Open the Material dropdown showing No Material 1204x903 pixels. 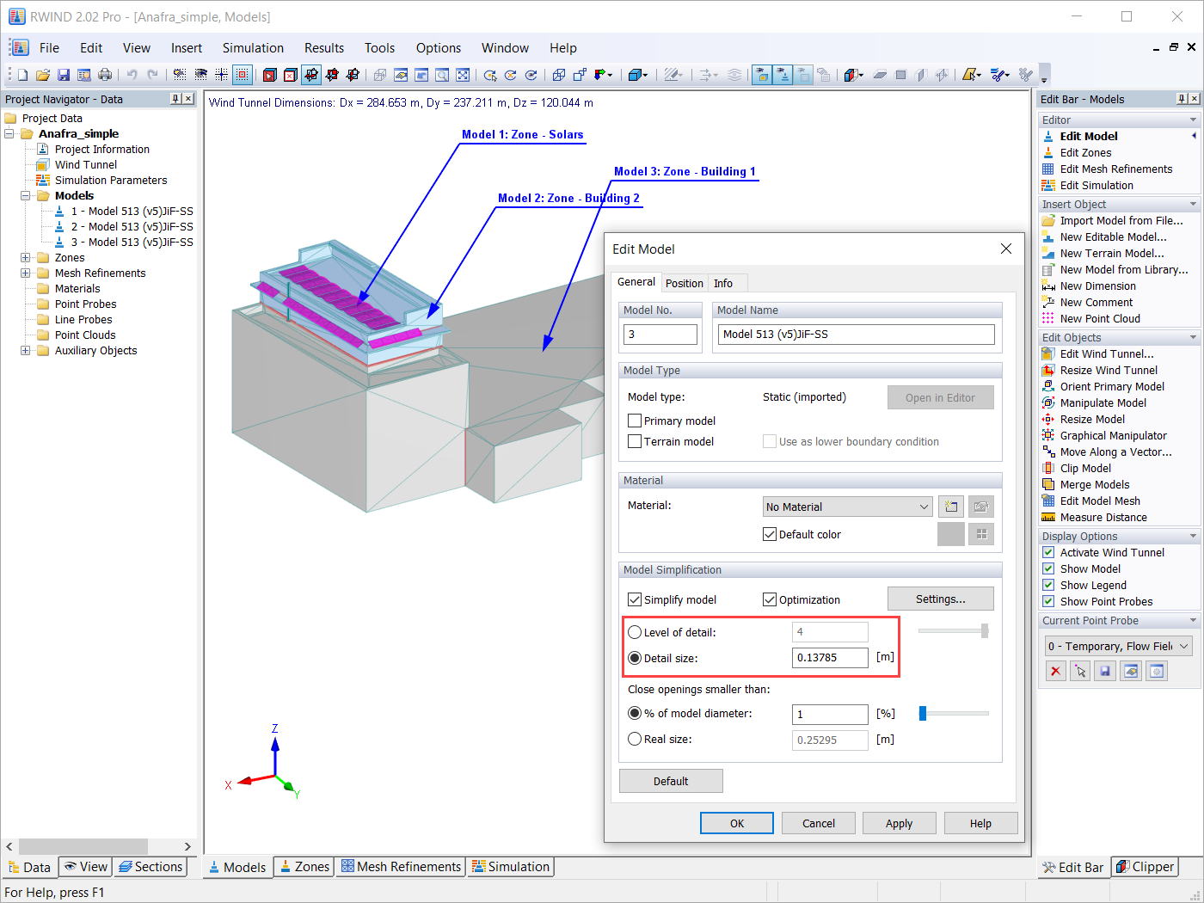coord(848,507)
